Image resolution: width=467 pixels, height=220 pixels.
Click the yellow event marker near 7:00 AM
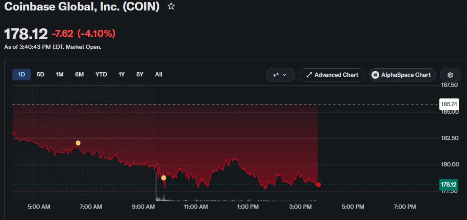pos(78,143)
